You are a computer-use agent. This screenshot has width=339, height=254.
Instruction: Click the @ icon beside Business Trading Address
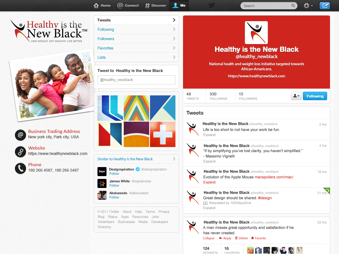click(20, 135)
